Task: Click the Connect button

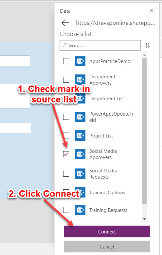Action: (x=107, y=231)
